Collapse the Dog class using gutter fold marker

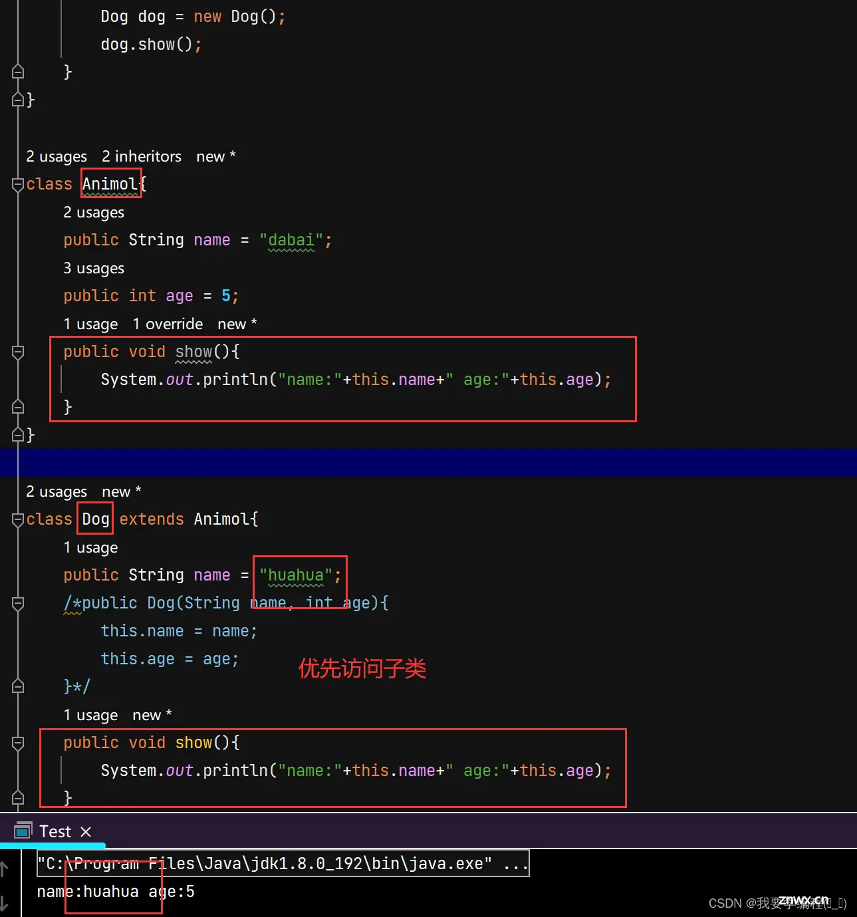(18, 519)
